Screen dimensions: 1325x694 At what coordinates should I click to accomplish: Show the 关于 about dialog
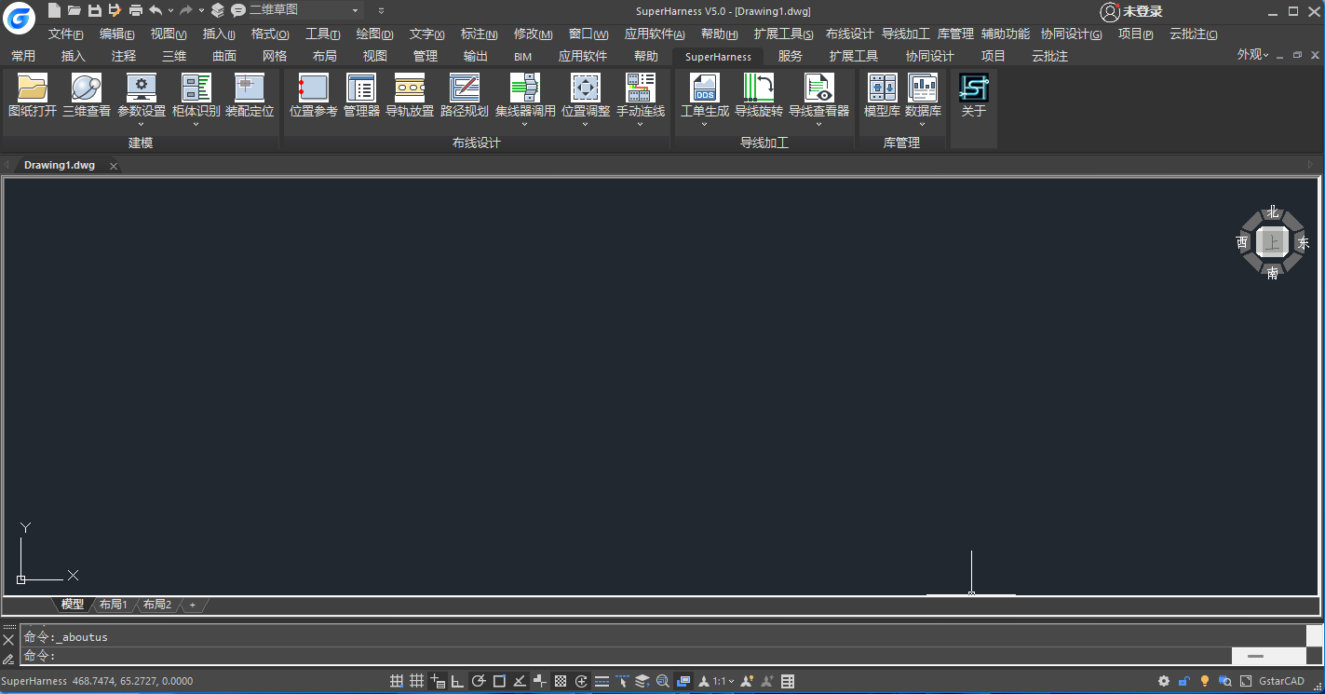coord(974,97)
